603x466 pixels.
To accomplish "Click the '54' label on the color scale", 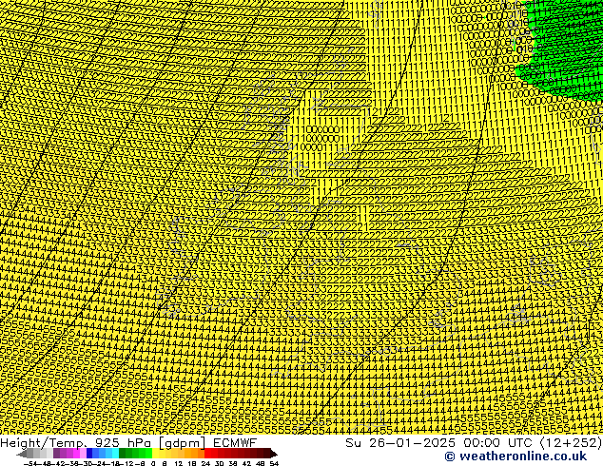I will [x=274, y=463].
